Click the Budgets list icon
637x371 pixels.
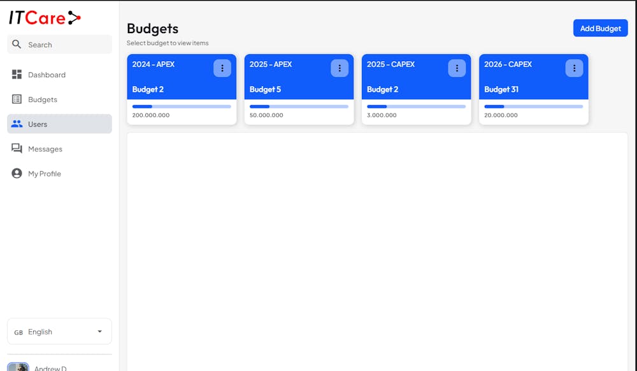(17, 99)
